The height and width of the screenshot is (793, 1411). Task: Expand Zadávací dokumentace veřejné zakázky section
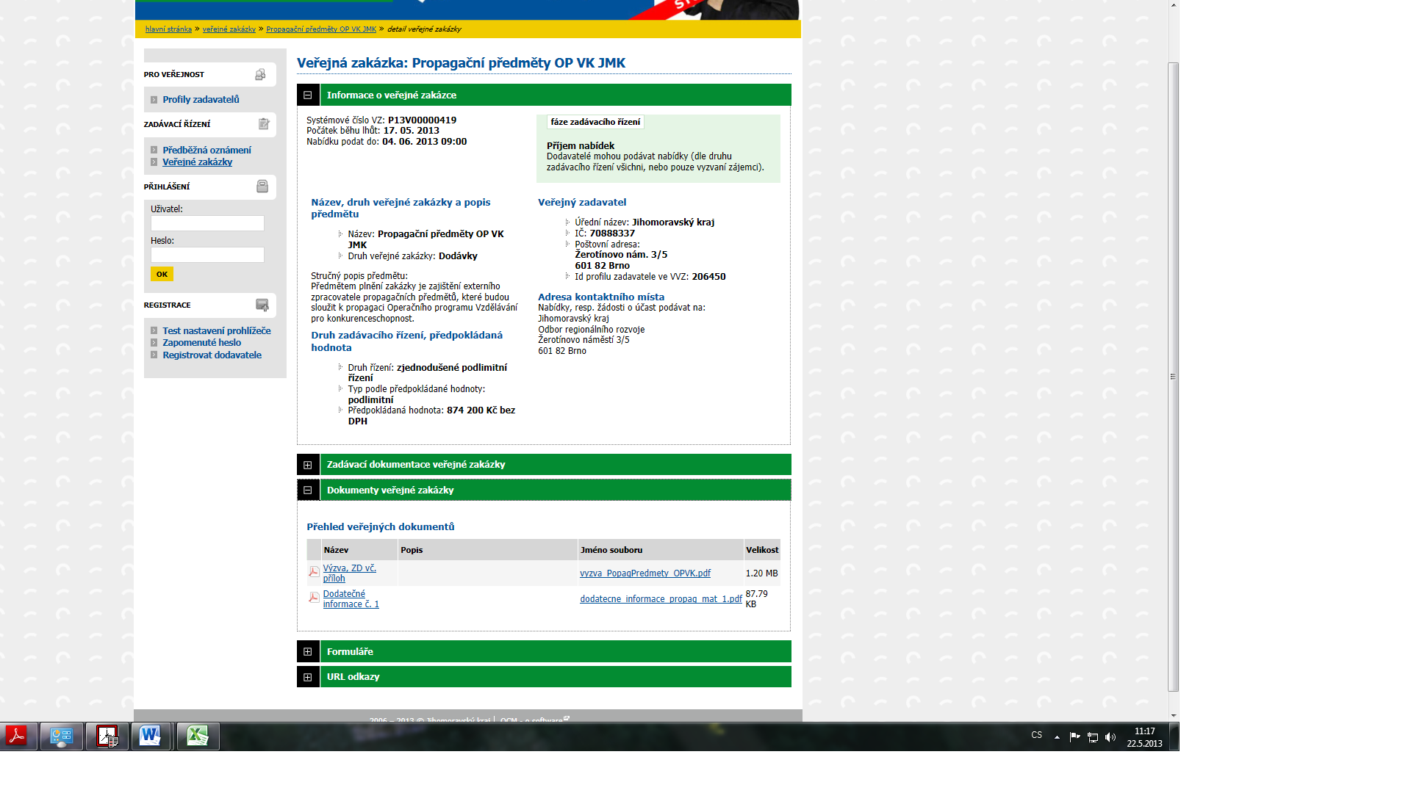(308, 465)
